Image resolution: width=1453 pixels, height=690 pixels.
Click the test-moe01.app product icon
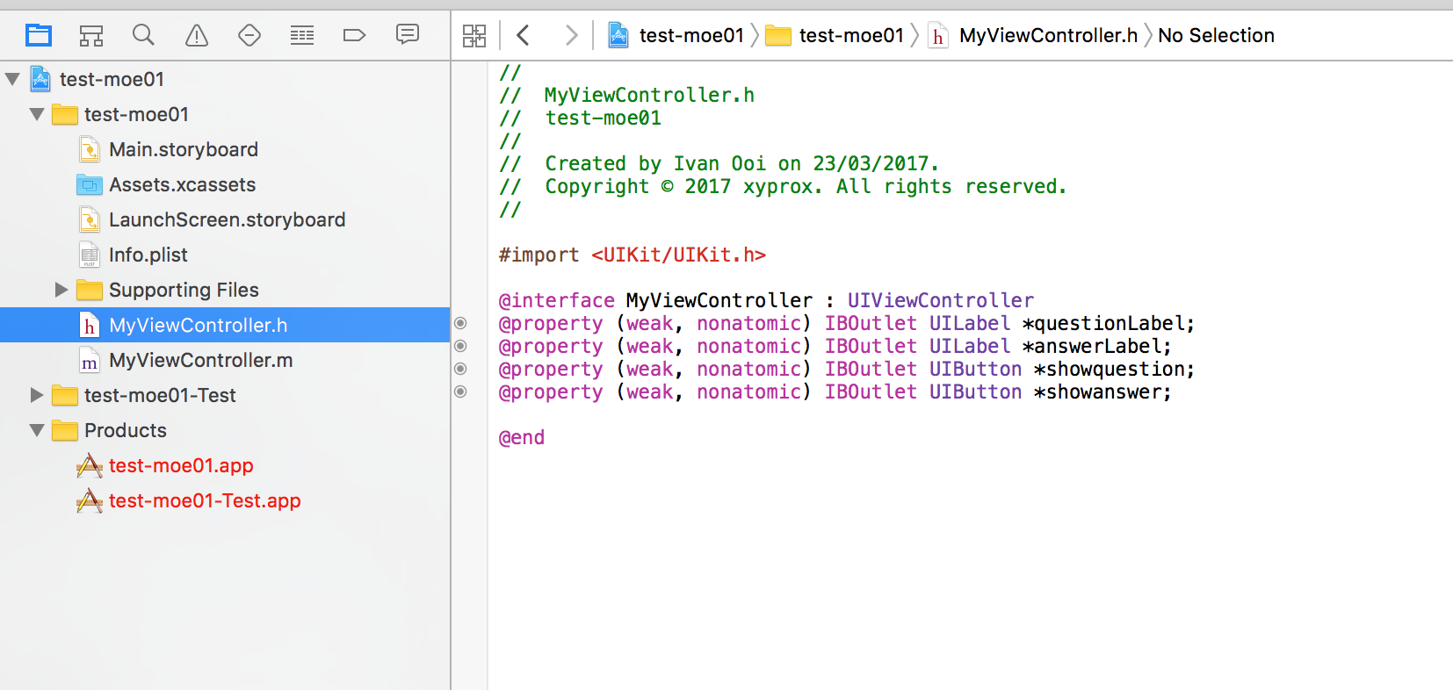pyautogui.click(x=90, y=465)
